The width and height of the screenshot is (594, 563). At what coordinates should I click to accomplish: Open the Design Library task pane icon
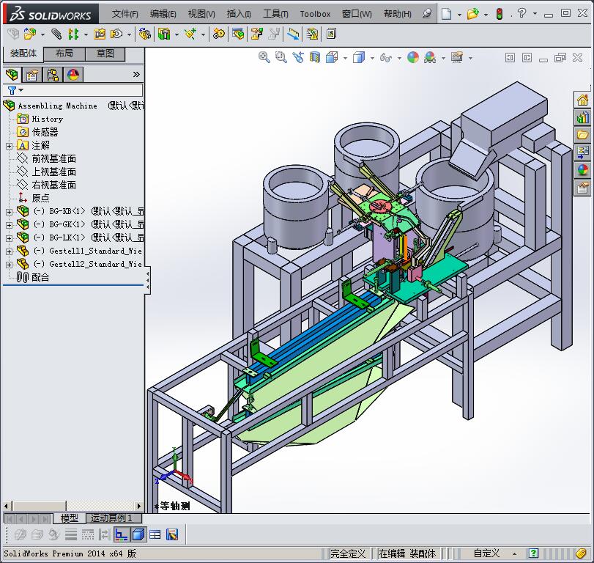[582, 117]
